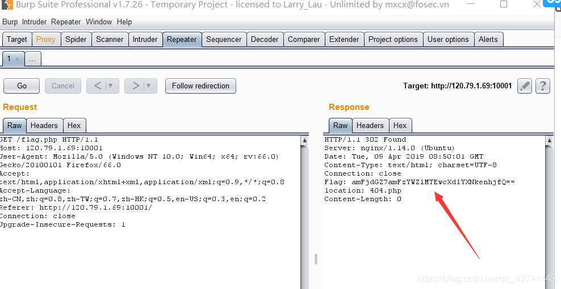Viewport: 561px width, 289px height.
Task: Click the 'location: 404.php' response line
Action: 363,190
